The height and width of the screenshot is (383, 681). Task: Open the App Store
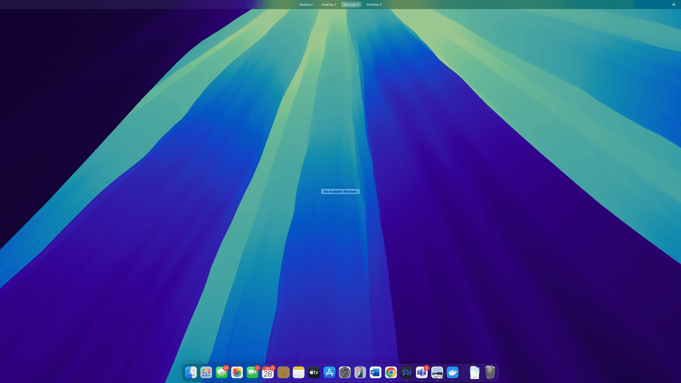tap(330, 372)
